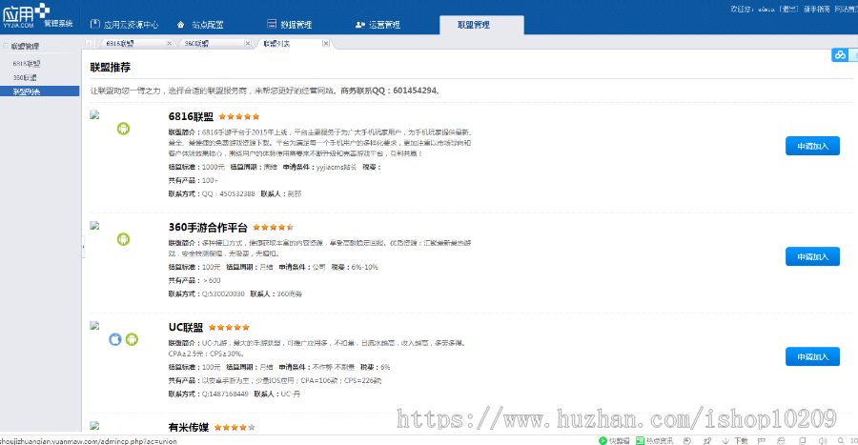Image resolution: width=858 pixels, height=445 pixels.
Task: Click the 站点配置 home icon
Action: tap(181, 25)
